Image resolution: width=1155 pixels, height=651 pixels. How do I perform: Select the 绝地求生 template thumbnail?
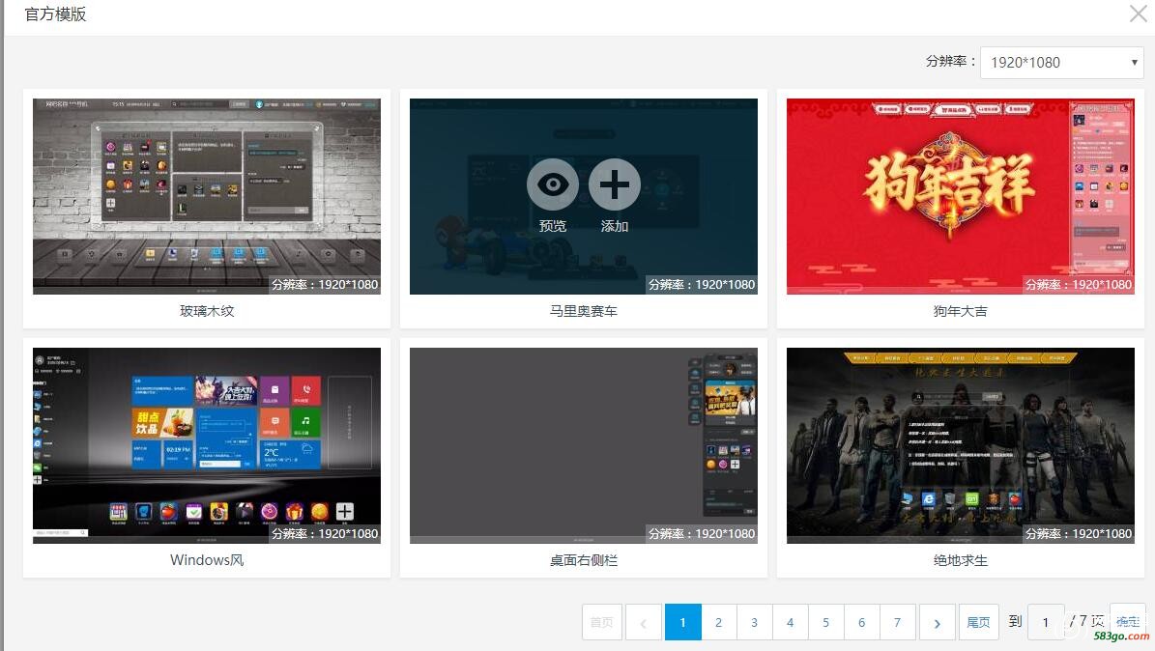[x=961, y=445]
